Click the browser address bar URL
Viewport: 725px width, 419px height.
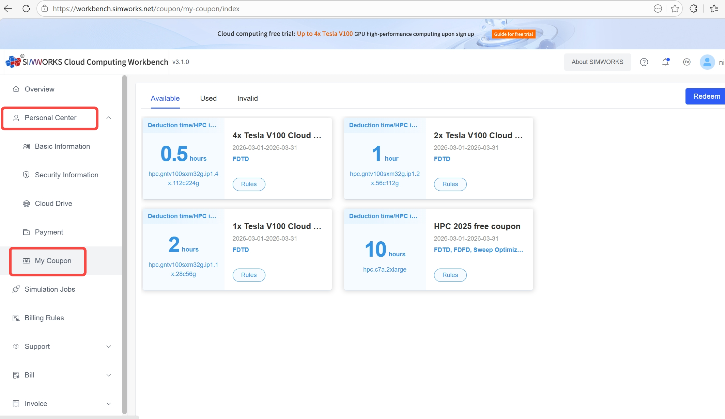point(146,9)
